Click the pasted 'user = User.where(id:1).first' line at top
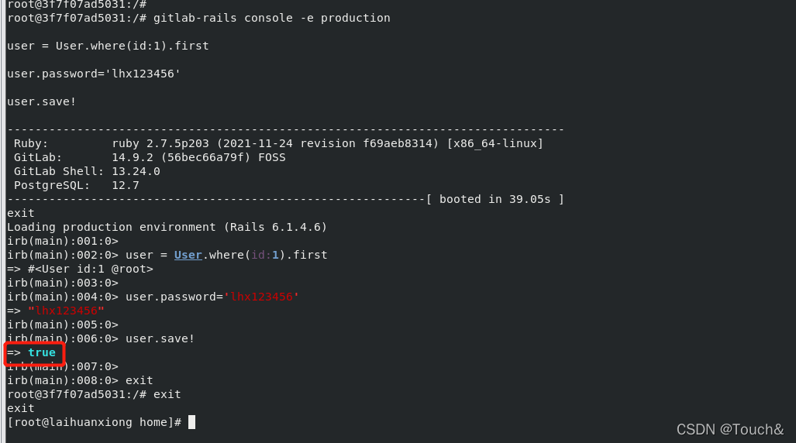Image resolution: width=796 pixels, height=443 pixels. click(108, 46)
